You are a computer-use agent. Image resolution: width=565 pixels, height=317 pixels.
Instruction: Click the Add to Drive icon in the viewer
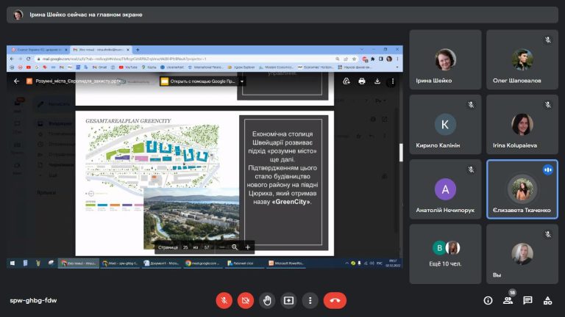click(x=347, y=81)
